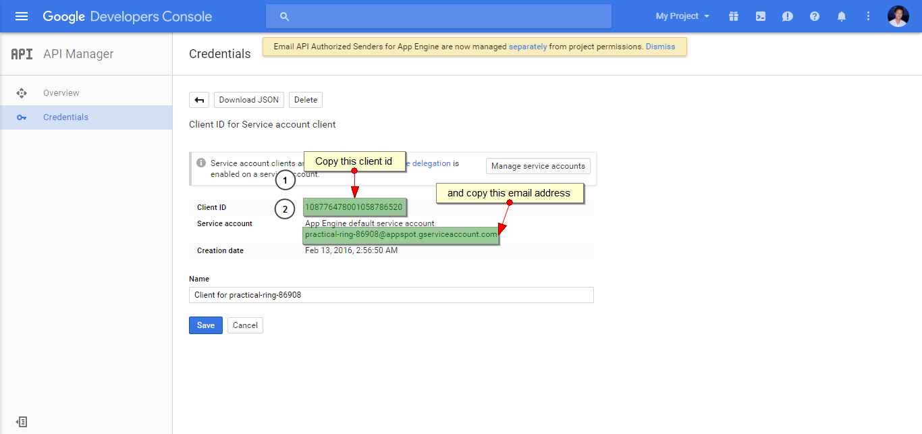922x434 pixels.
Task: Click the 'Client ID' row label
Action: [211, 207]
